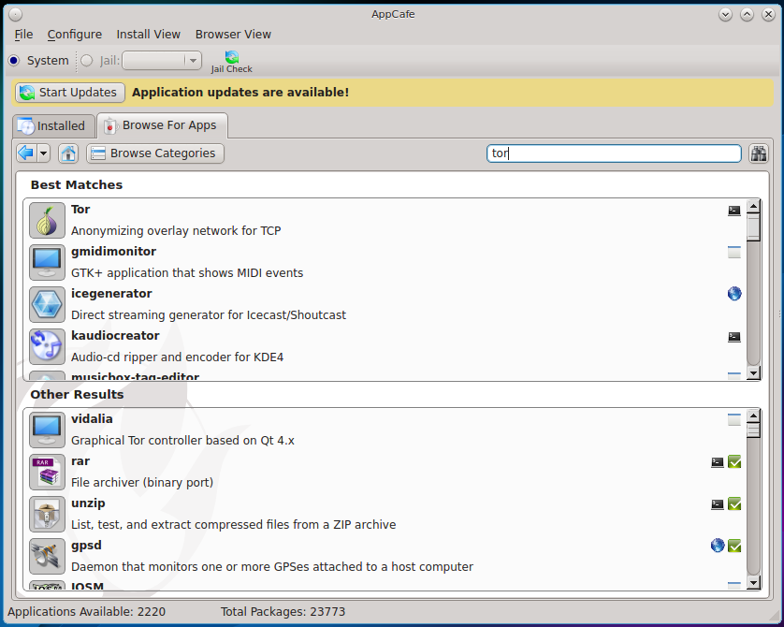This screenshot has width=784, height=627.
Task: Click the Browse Categories button
Action: 155,153
